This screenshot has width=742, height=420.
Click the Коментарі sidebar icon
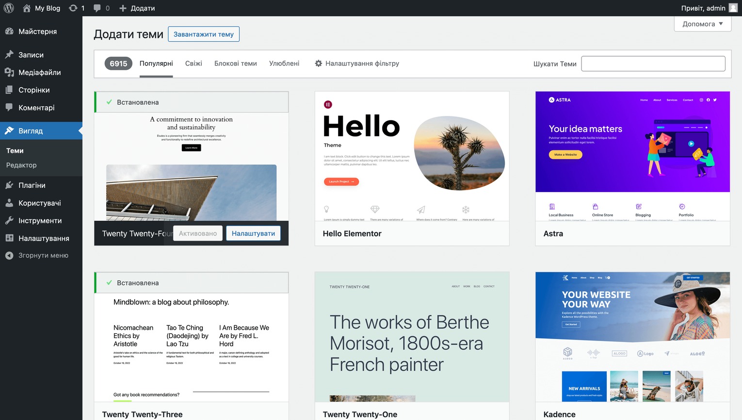coord(9,108)
